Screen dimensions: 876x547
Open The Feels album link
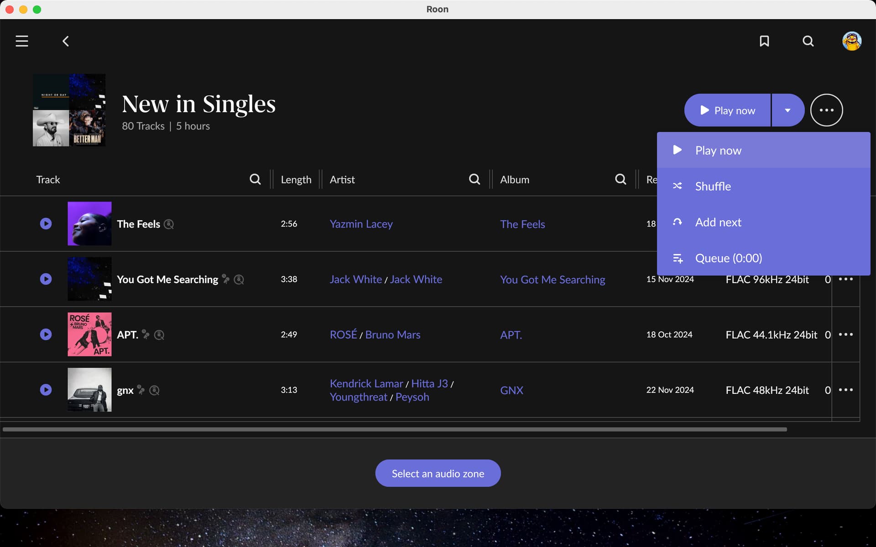click(522, 224)
